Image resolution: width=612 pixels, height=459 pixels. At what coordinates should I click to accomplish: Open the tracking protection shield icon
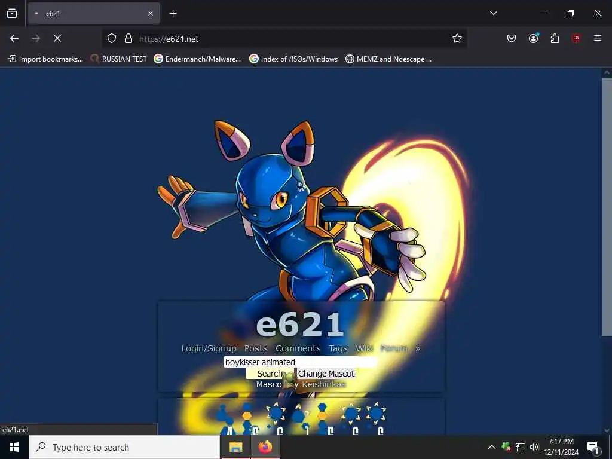pyautogui.click(x=112, y=39)
